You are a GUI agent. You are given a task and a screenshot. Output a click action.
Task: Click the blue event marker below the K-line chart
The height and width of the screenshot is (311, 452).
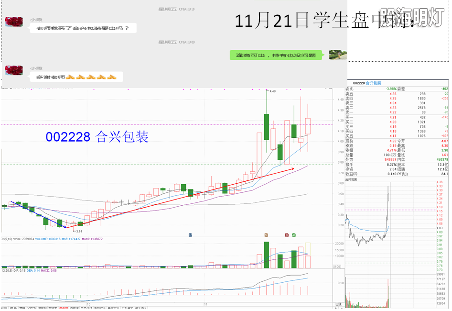click(x=190, y=235)
